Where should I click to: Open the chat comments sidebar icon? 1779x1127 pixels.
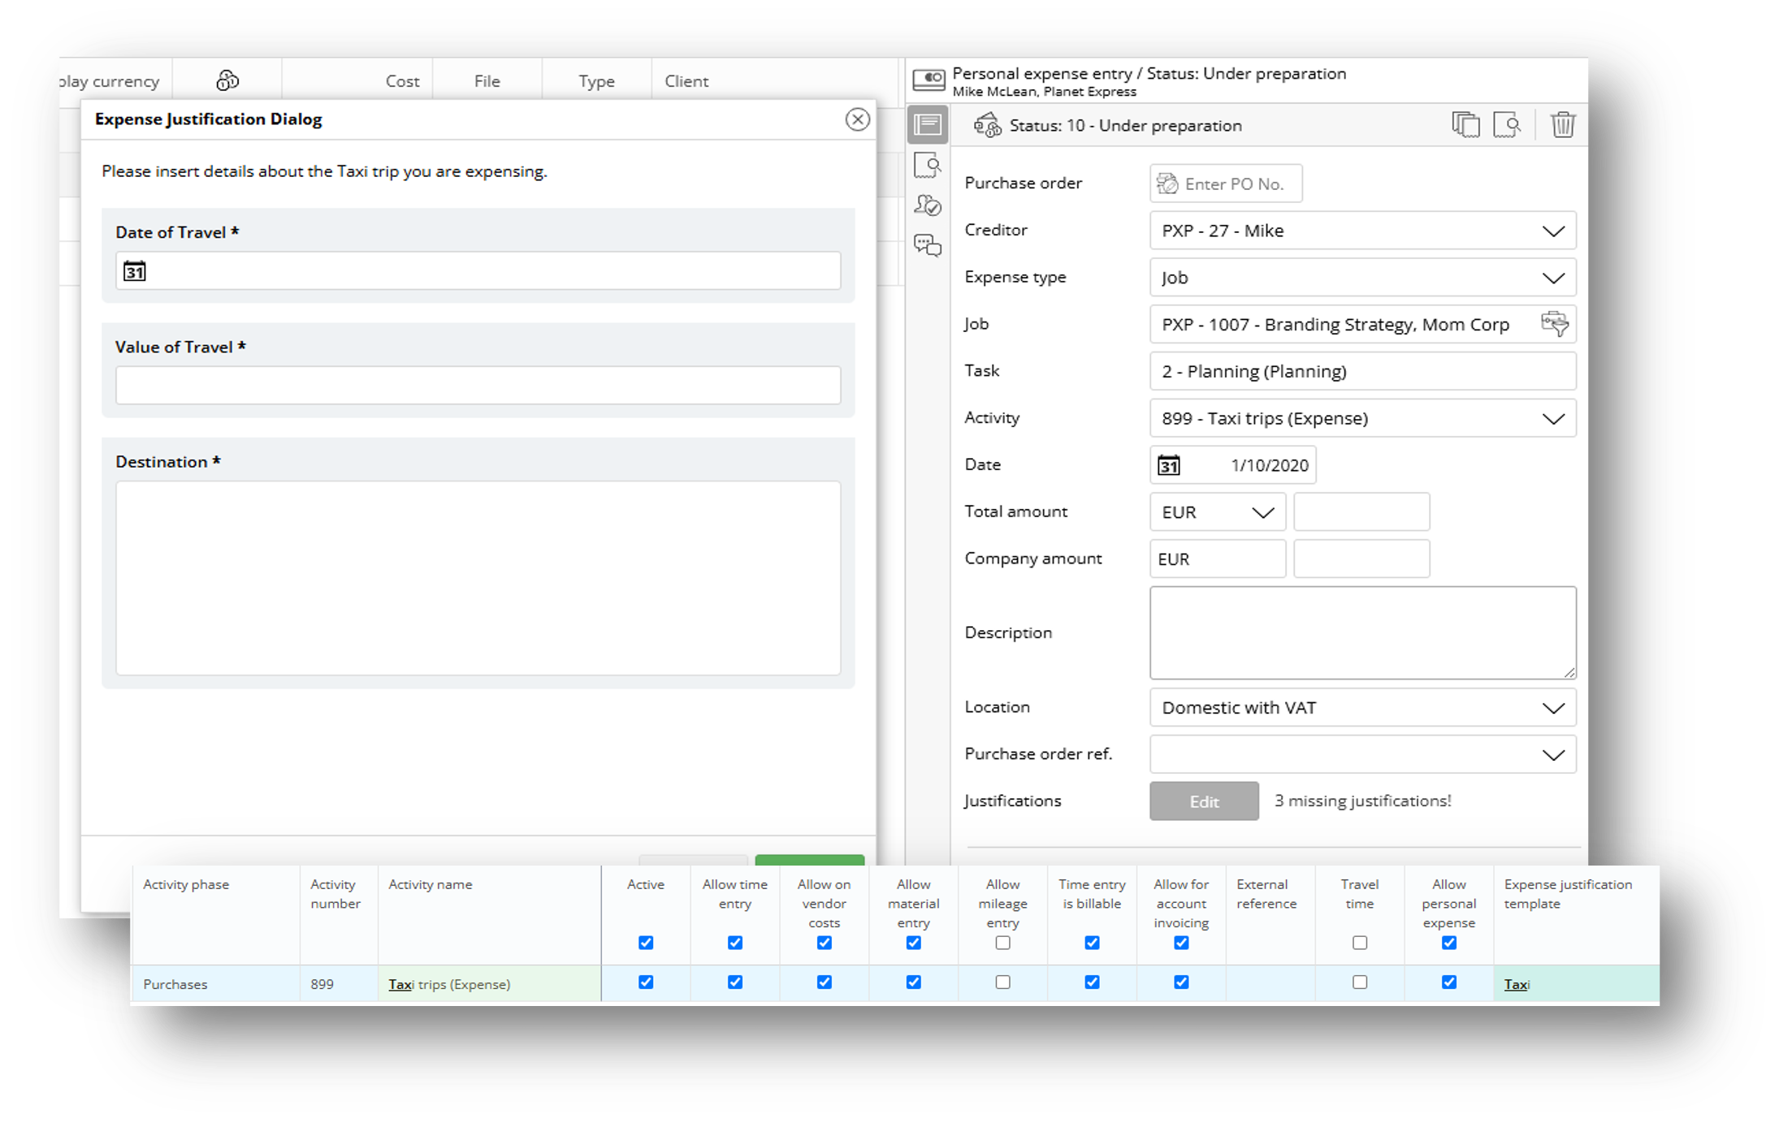click(928, 245)
